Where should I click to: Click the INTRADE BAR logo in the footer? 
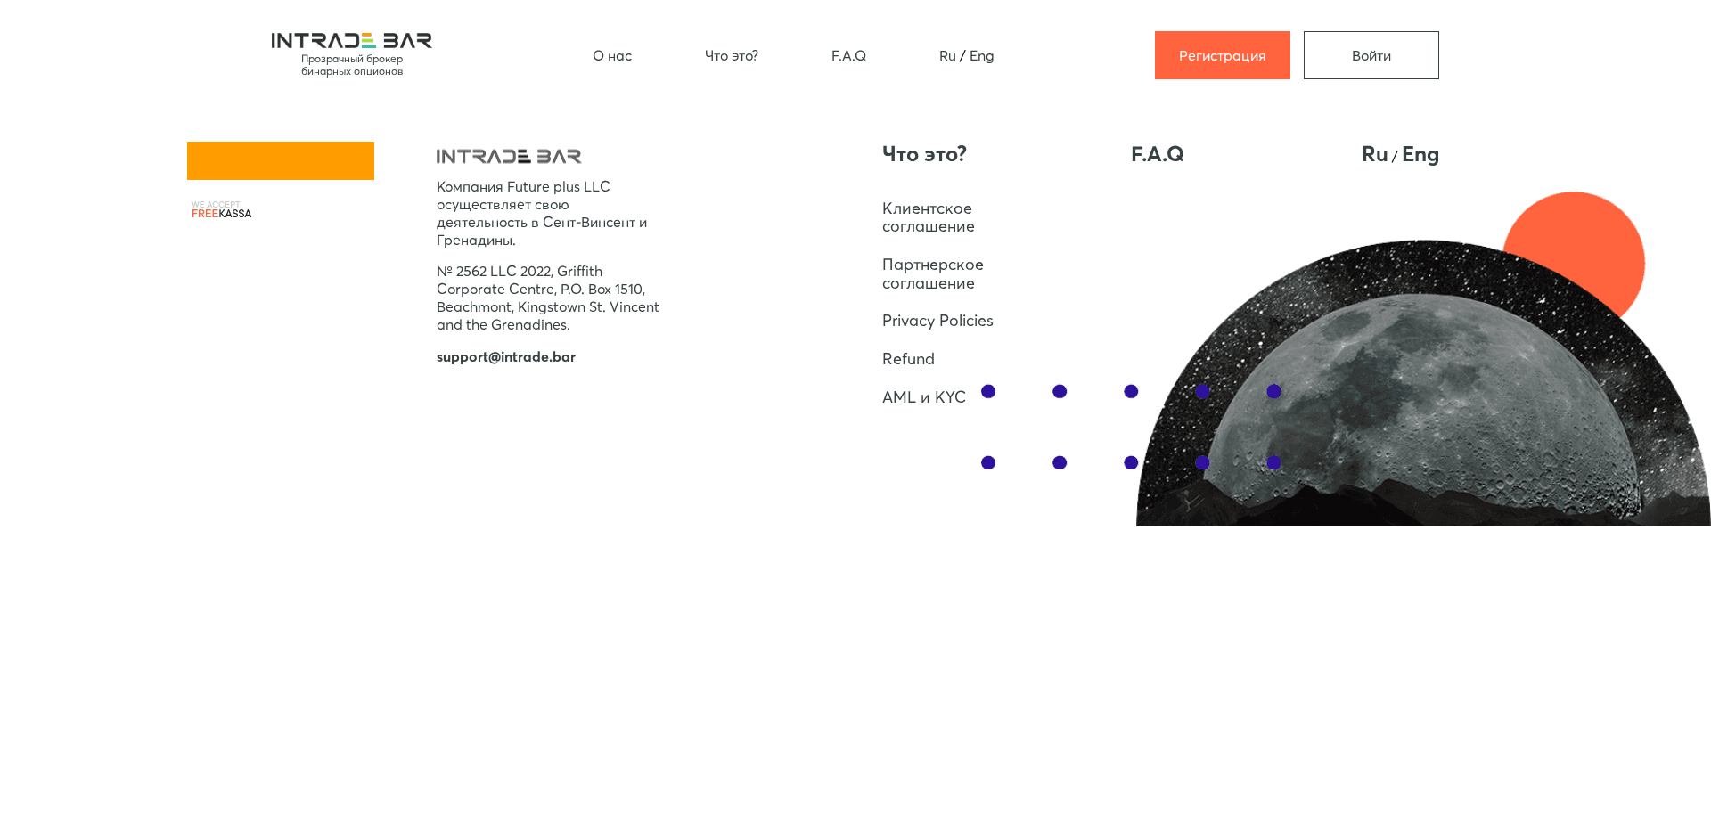[x=509, y=155]
